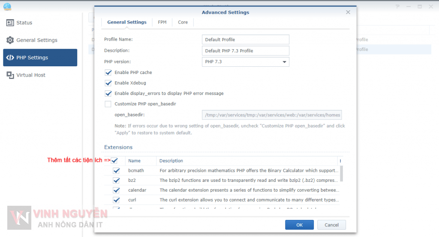The width and height of the screenshot is (439, 237).
Task: Click the PHP Settings code icon
Action: click(x=10, y=58)
